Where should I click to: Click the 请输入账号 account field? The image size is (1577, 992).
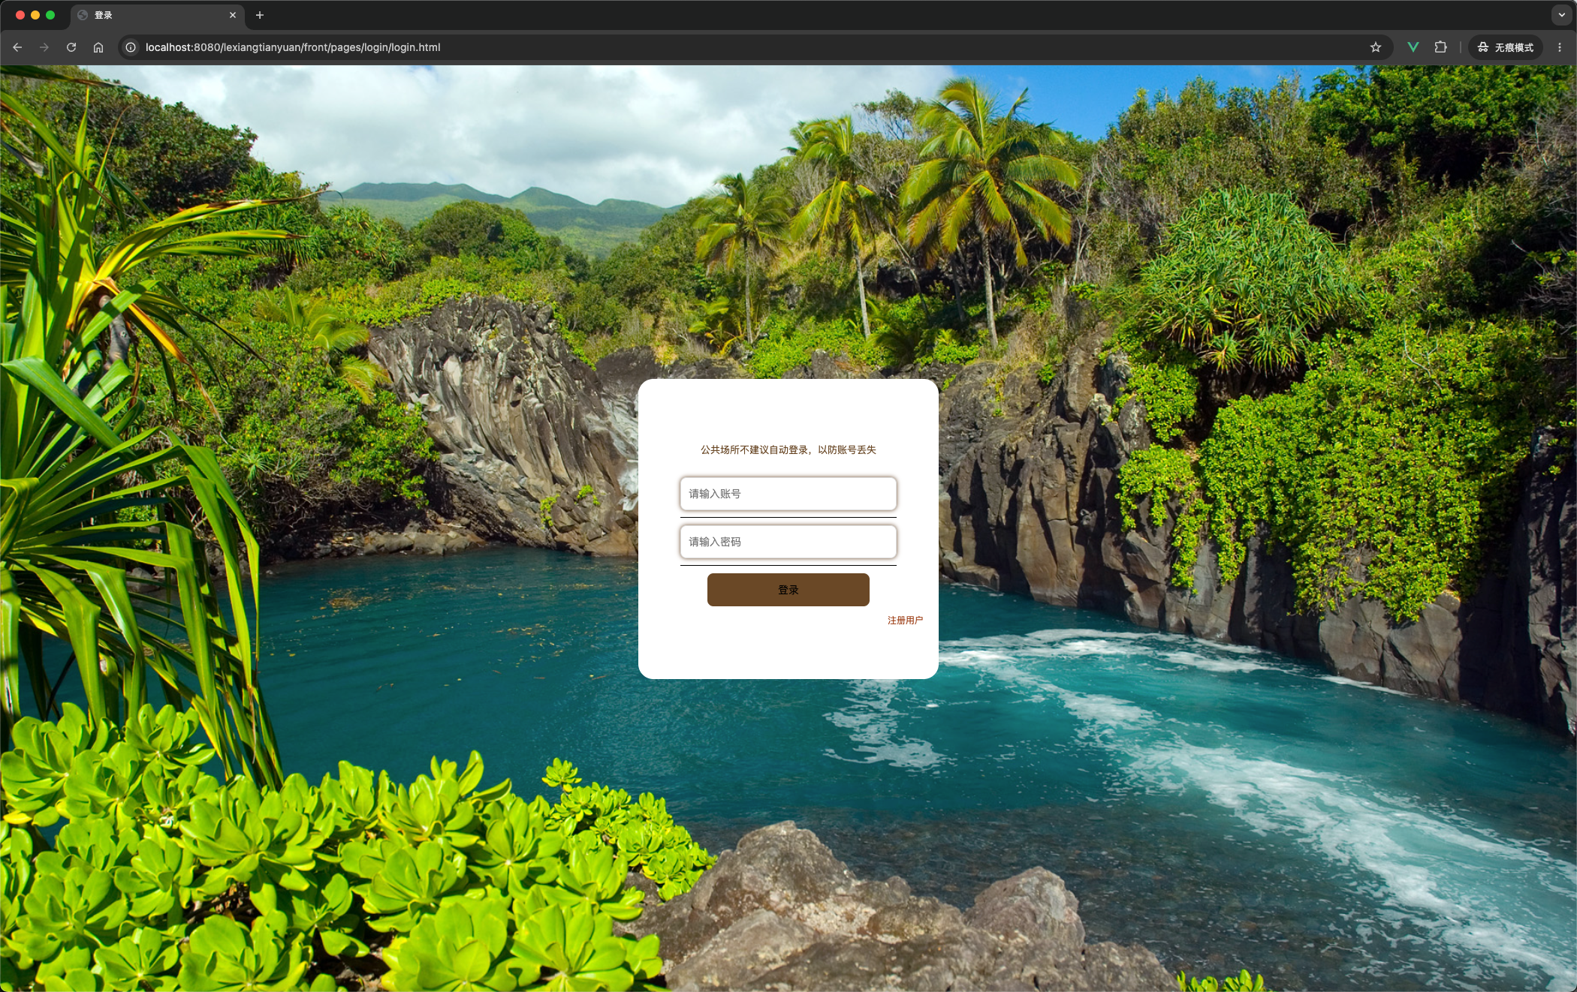pos(788,494)
